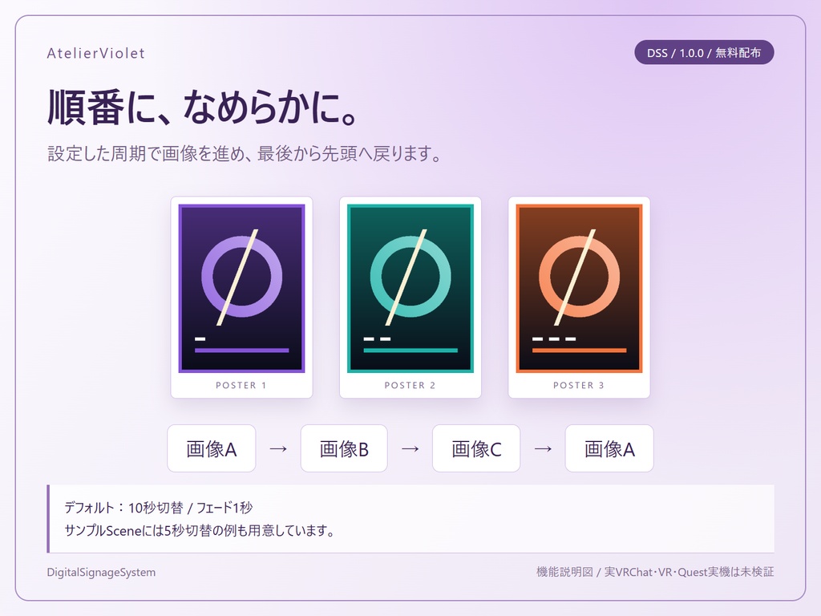Click the 画像B step box

[x=344, y=448]
